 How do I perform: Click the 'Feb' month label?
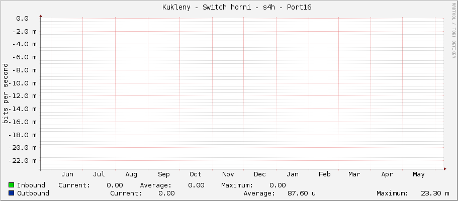[324, 174]
